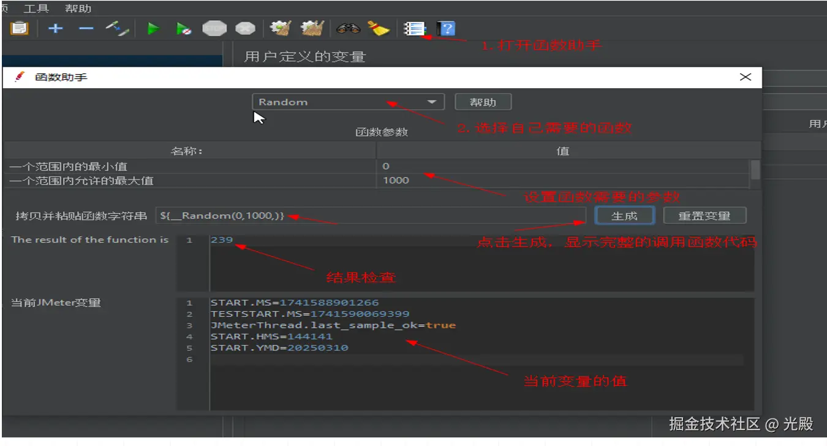This screenshot has width=827, height=446.
Task: Click line JMeterThread.last_sample_ok=true
Action: [333, 325]
